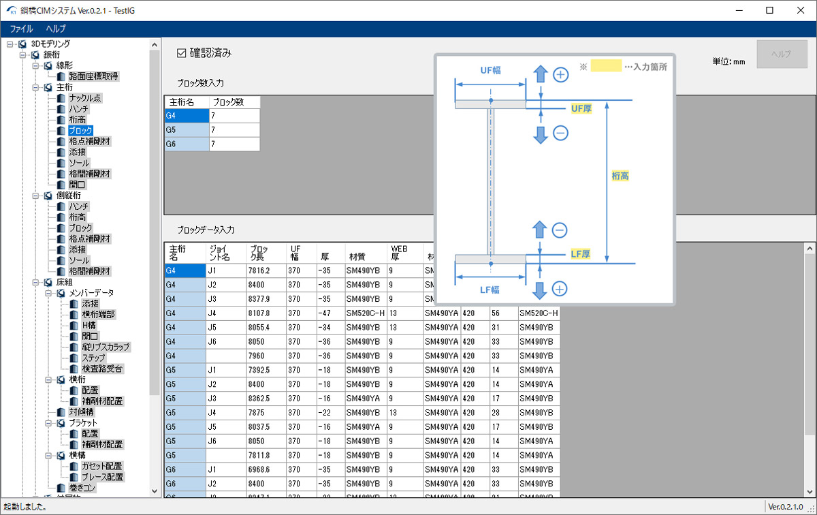Click the 巻きコン node icon

coord(61,488)
